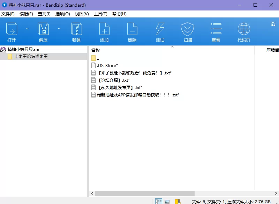Image resolution: width=279 pixels, height=204 pixels.
Task: Open the toolbar customize grid icon at top right
Action: [273, 24]
